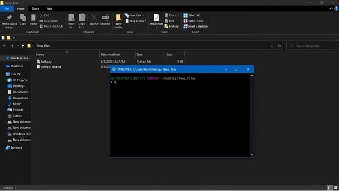This screenshot has height=191, width=339.
Task: Switch to the View ribbon tab
Action: pyautogui.click(x=49, y=8)
